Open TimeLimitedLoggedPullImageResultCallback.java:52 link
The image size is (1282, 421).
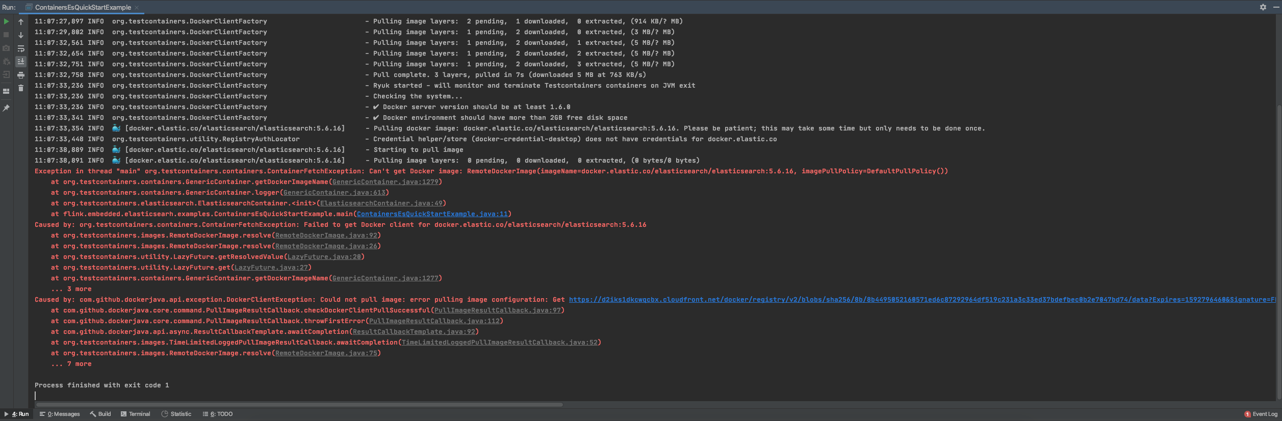click(500, 343)
